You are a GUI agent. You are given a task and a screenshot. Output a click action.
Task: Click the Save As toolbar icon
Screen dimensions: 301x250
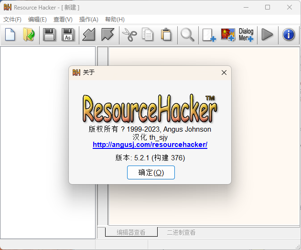(68, 35)
